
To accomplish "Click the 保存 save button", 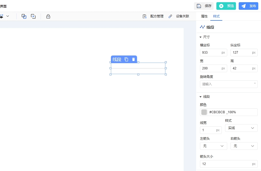I will 204,6.
